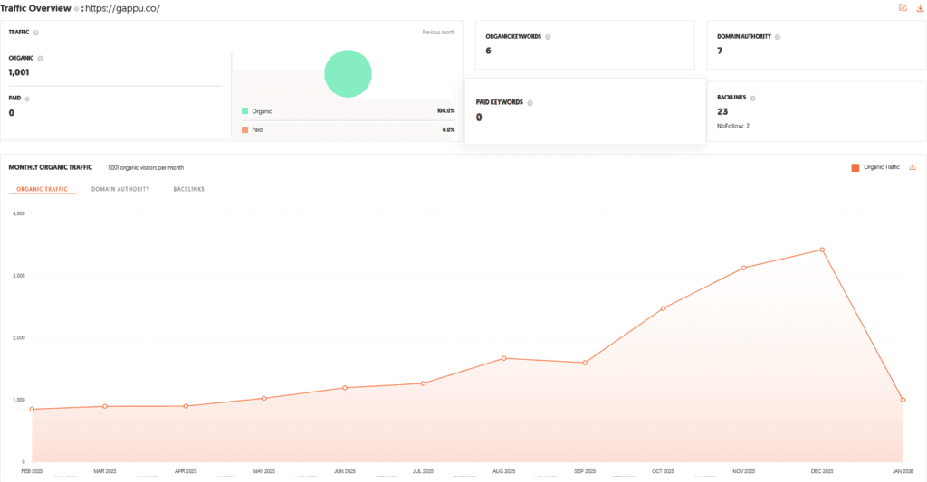The height and width of the screenshot is (482, 927).
Task: Click the info icon beside ORGANIC label
Action: click(40, 59)
